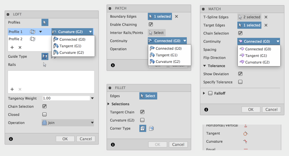The width and height of the screenshot is (289, 156).
Task: Select the rounded Corner Type icon in Fillet
Action: point(143,128)
